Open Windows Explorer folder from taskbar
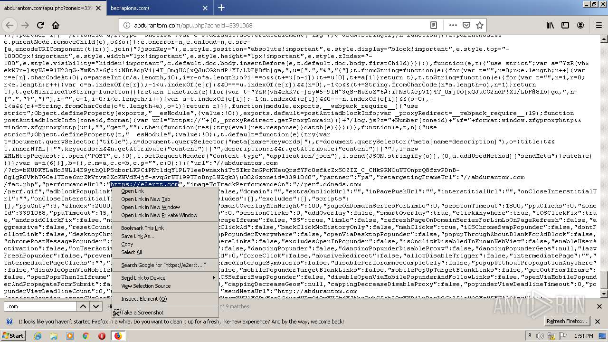Screen dimensions: 608x342 (54, 336)
